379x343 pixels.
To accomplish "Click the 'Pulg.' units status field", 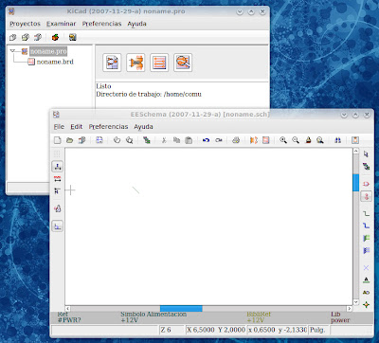I will click(x=318, y=330).
